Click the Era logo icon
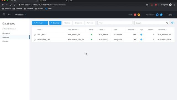The image size is (177, 100). pyautogui.click(x=4, y=15)
